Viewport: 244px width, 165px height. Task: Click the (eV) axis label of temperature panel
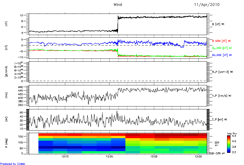point(6,119)
